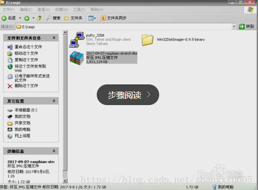Click the Windows flag logo icon
This screenshot has width=258, height=190.
point(250,10)
